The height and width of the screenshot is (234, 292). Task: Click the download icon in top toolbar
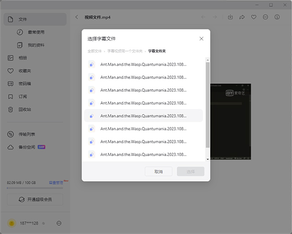(x=230, y=17)
